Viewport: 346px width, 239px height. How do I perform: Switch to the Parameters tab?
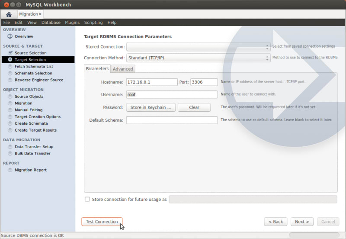click(x=97, y=69)
